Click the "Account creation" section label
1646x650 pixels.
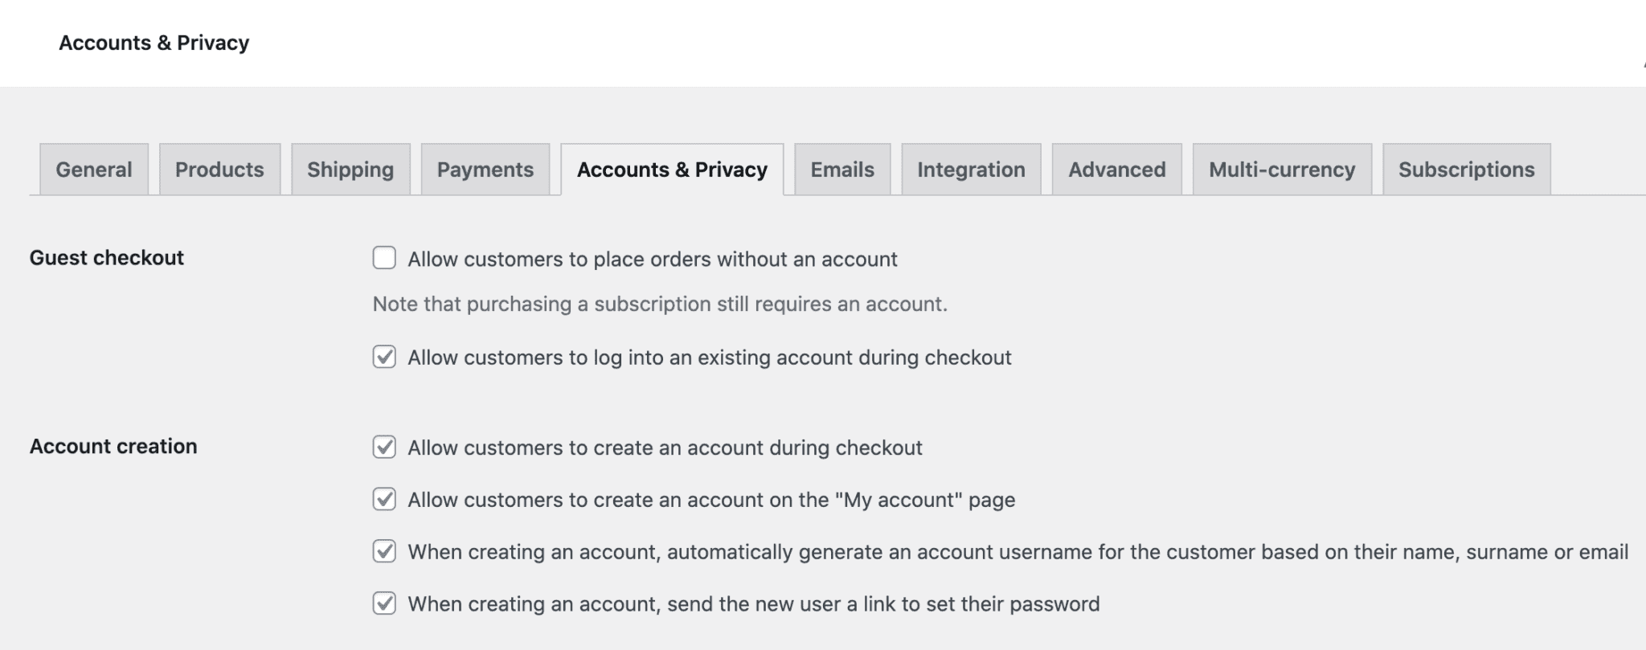113,446
